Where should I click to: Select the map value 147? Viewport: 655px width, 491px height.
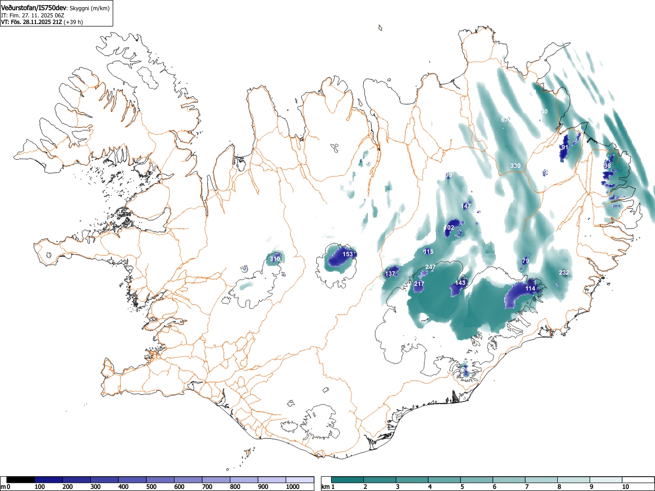coord(466,207)
